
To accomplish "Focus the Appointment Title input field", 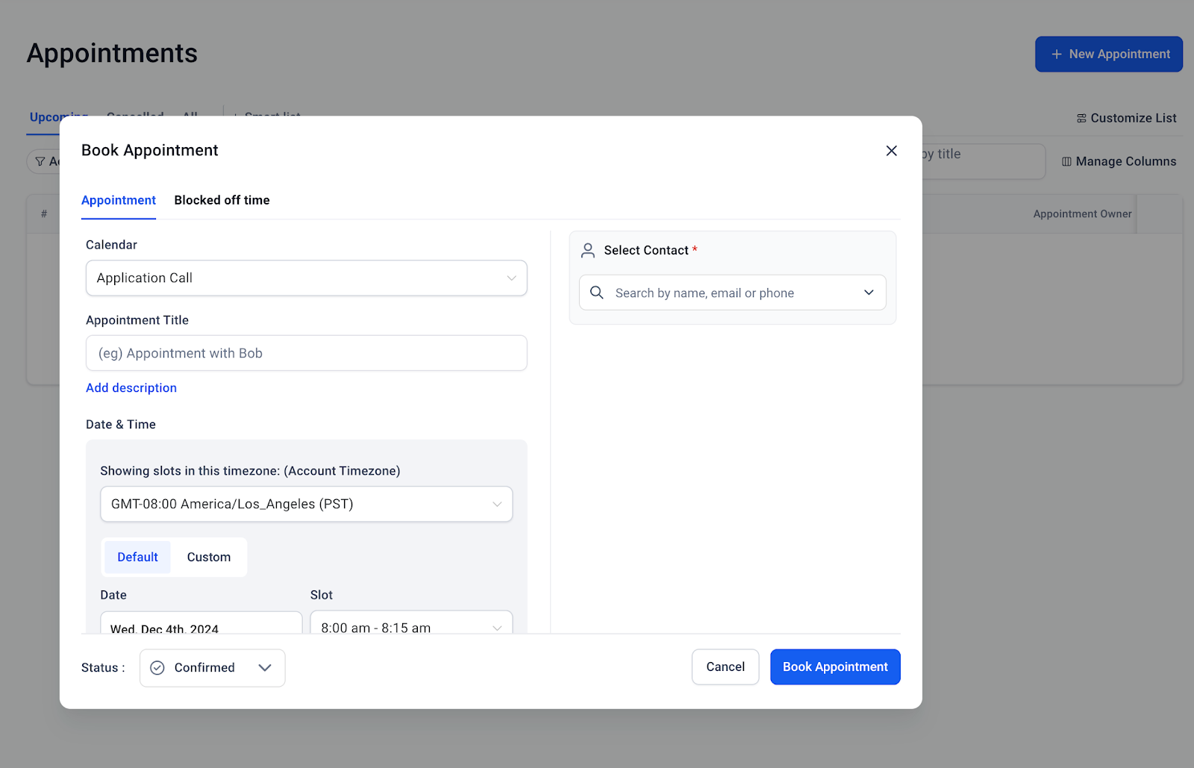I will click(x=306, y=353).
